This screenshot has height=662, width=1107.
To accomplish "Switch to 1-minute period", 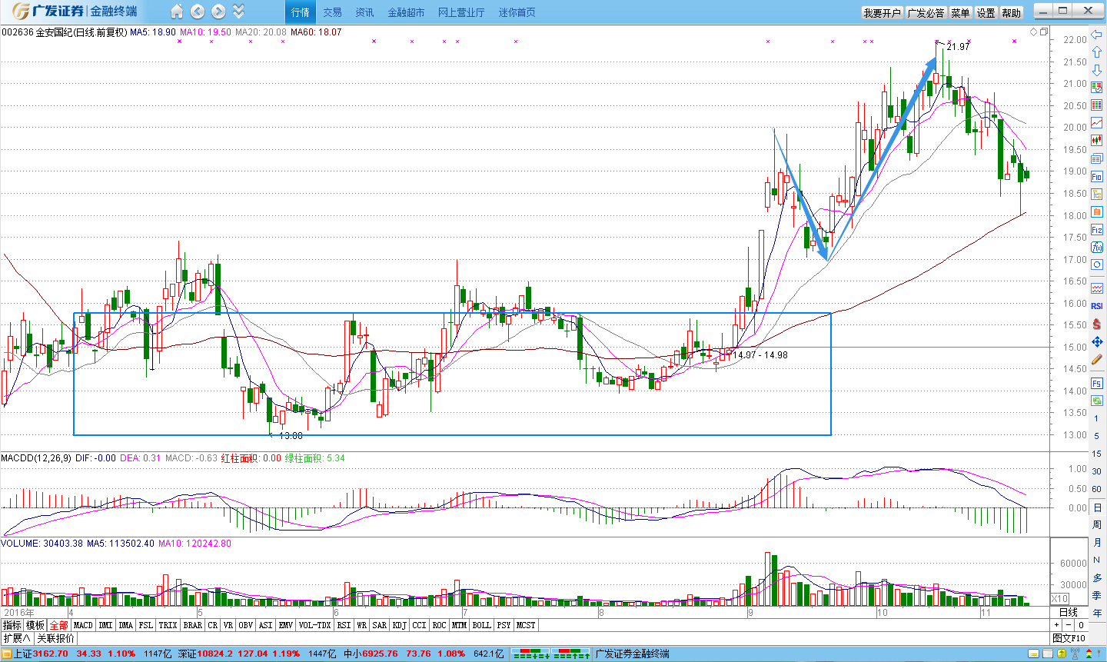I will click(1096, 418).
